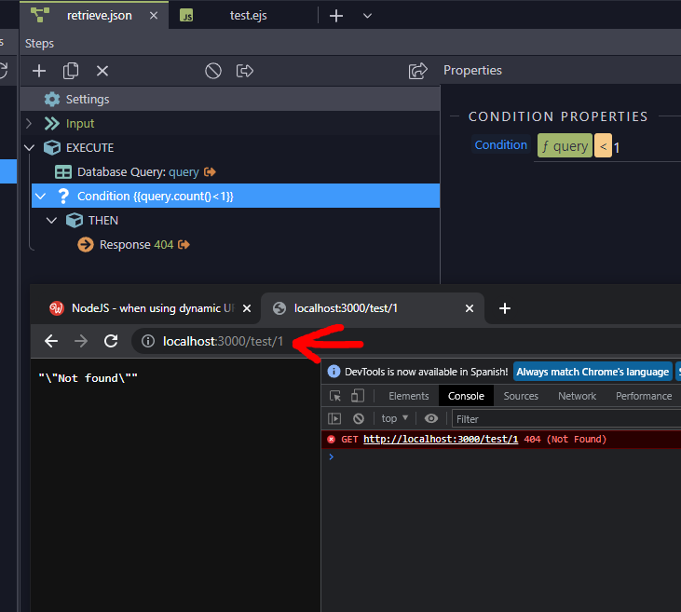Close the NodeJS forum browser tab
This screenshot has width=681, height=612.
[247, 308]
